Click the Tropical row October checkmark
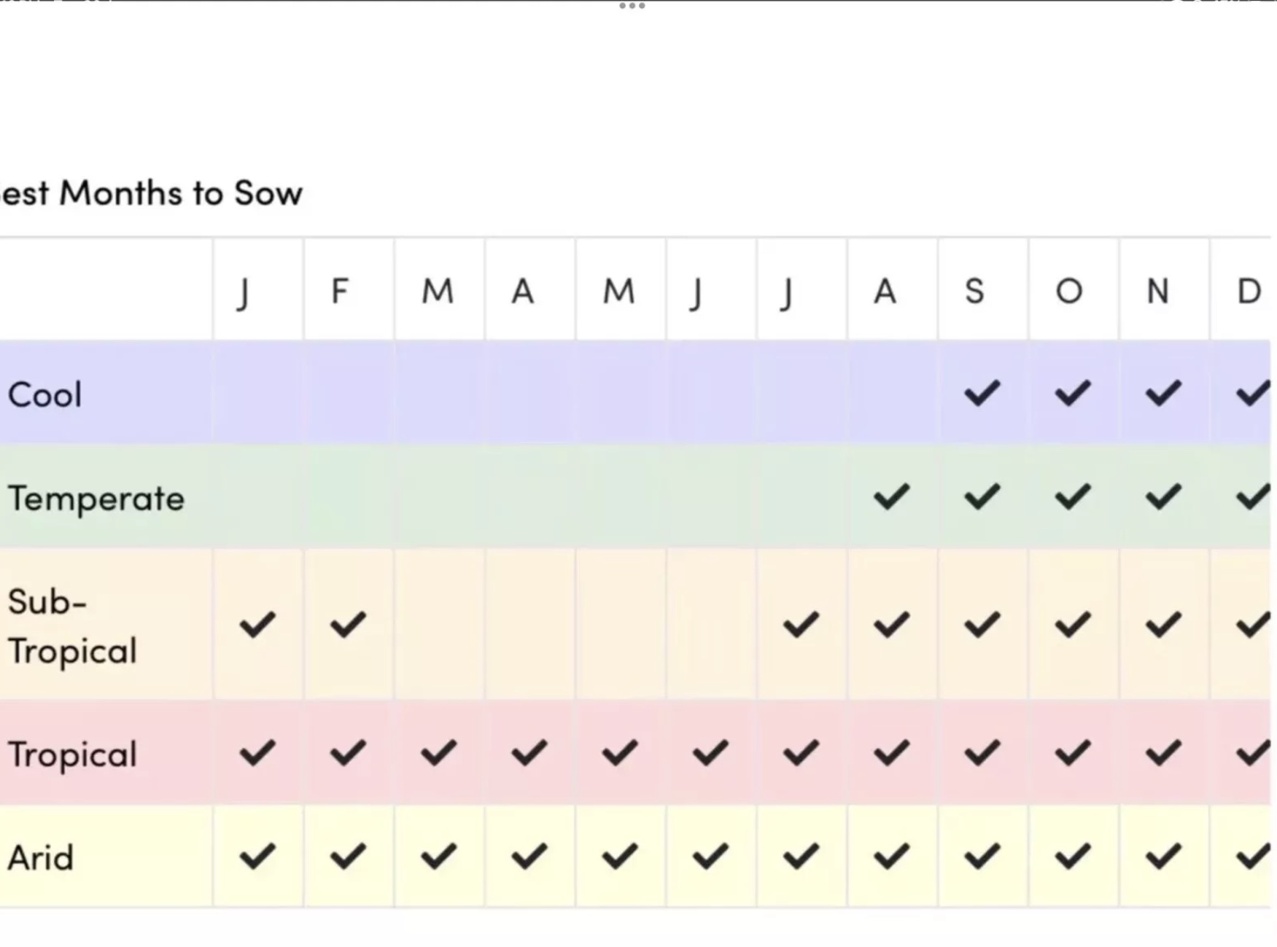The width and height of the screenshot is (1277, 947). pyautogui.click(x=1072, y=753)
